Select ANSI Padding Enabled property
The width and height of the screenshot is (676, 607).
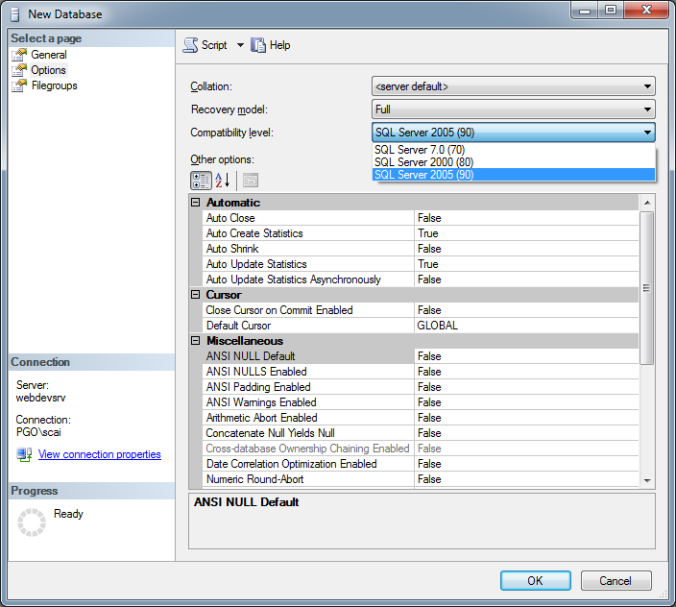coord(421,387)
